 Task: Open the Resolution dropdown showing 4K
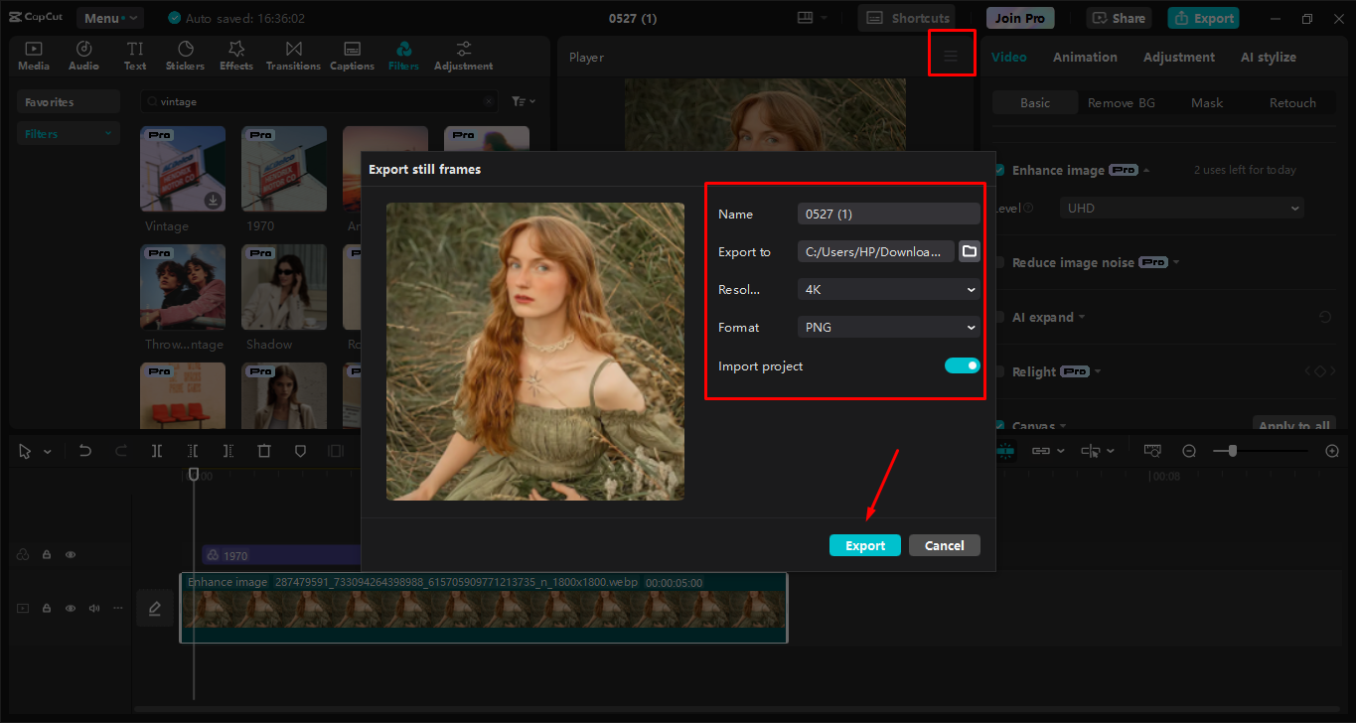pyautogui.click(x=887, y=289)
